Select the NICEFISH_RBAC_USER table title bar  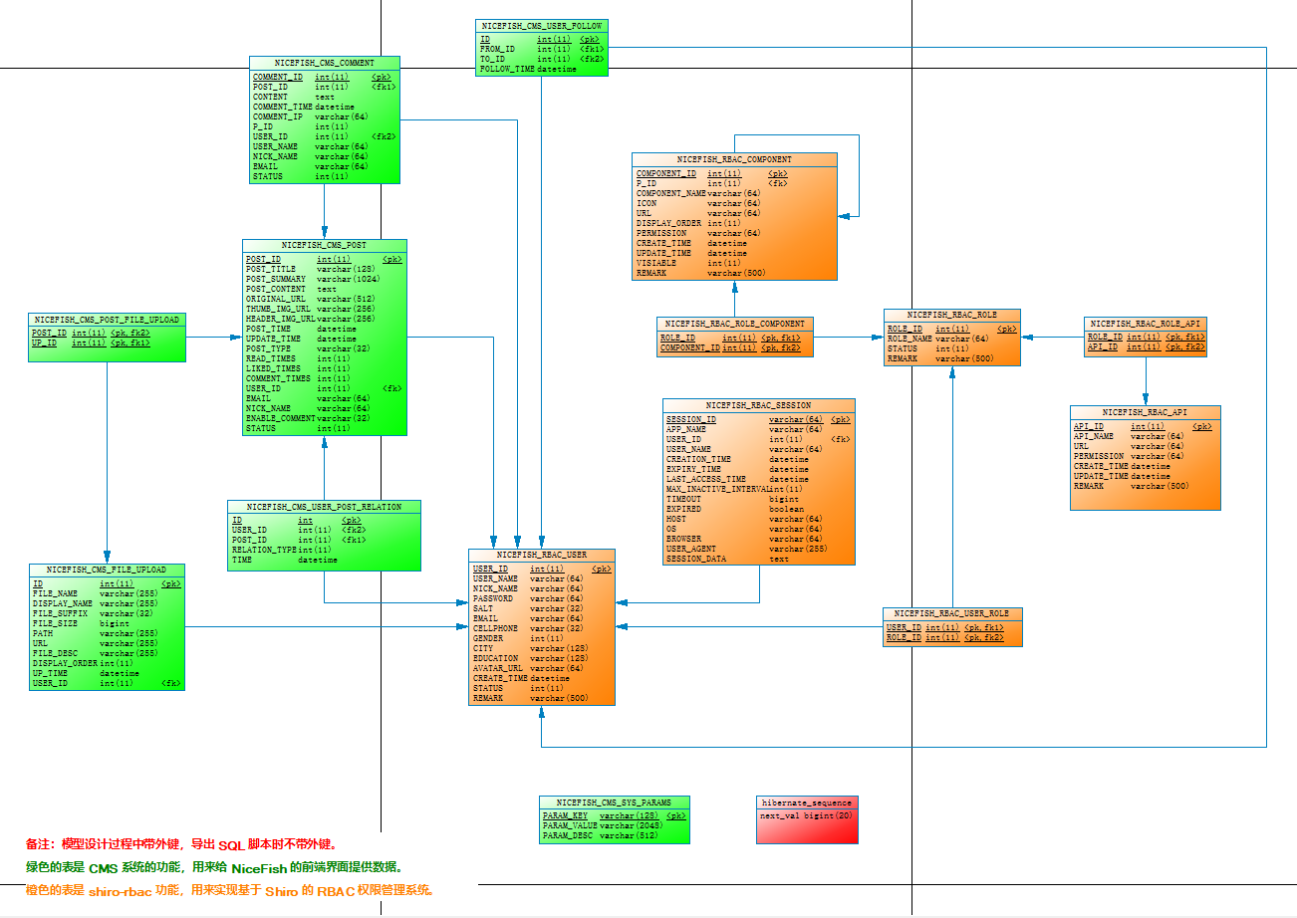(541, 555)
